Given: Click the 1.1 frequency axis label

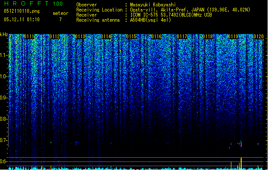Looking at the screenshot, I should 4,55.
